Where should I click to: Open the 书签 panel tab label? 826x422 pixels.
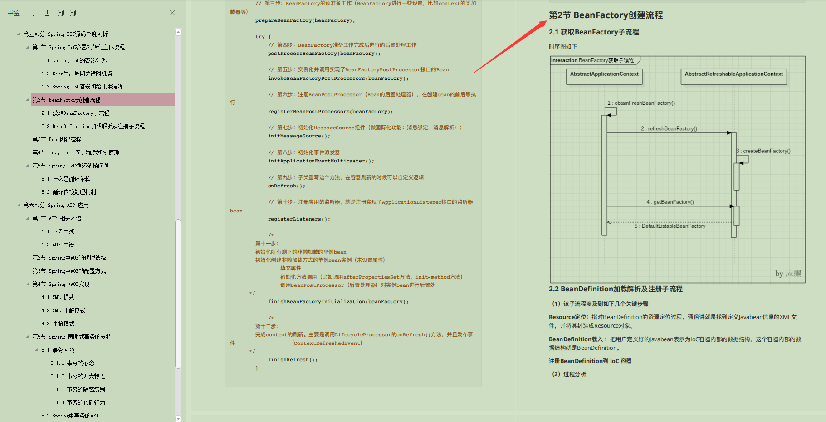click(14, 13)
